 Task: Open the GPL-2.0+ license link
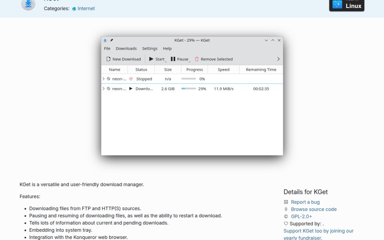point(302,216)
